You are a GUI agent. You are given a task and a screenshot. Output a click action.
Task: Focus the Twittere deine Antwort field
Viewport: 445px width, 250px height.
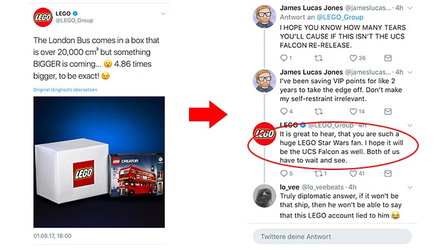pos(332,236)
